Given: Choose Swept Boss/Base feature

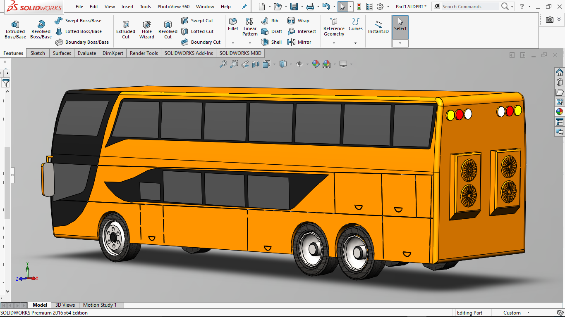Looking at the screenshot, I should 78,21.
